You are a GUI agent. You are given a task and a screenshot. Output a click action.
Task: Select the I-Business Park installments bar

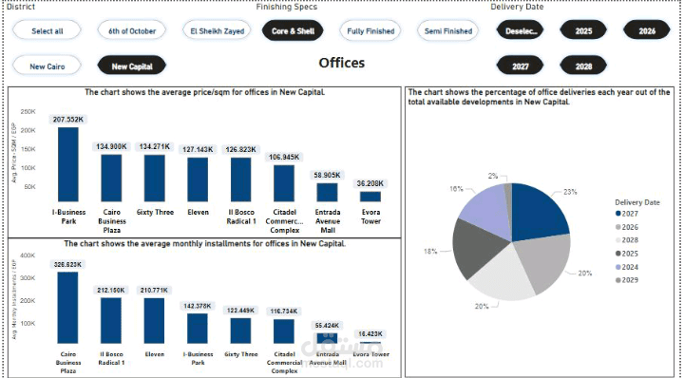[198, 329]
